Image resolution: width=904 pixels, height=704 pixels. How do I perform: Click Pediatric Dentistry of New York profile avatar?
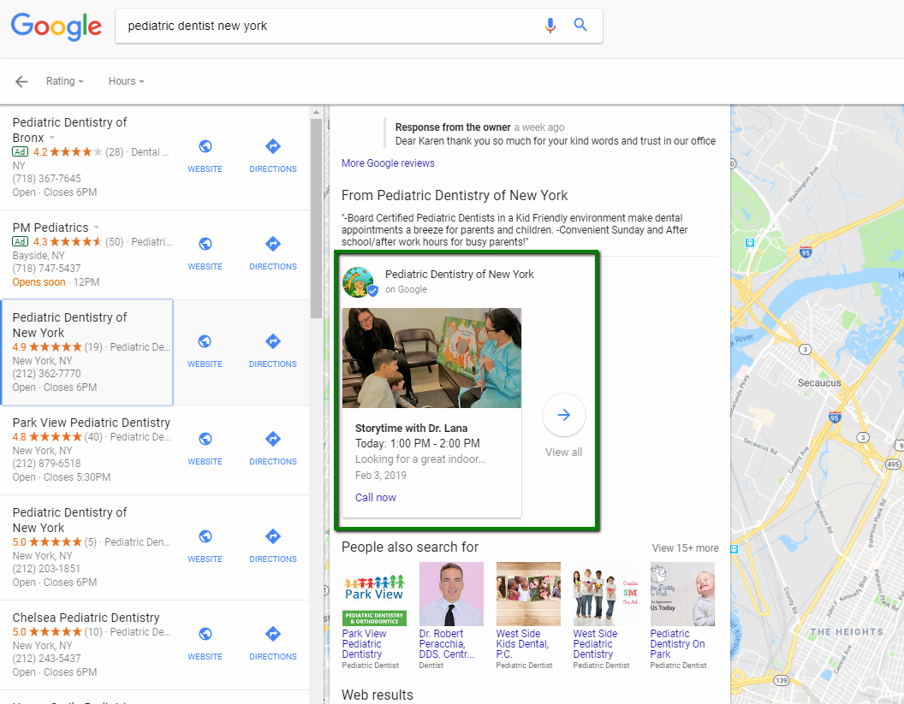[358, 281]
